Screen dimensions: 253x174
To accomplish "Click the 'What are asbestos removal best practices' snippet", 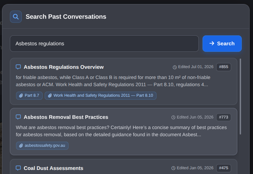I will (x=121, y=131).
